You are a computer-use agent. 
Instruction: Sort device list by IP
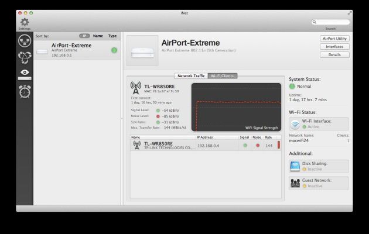(x=84, y=36)
